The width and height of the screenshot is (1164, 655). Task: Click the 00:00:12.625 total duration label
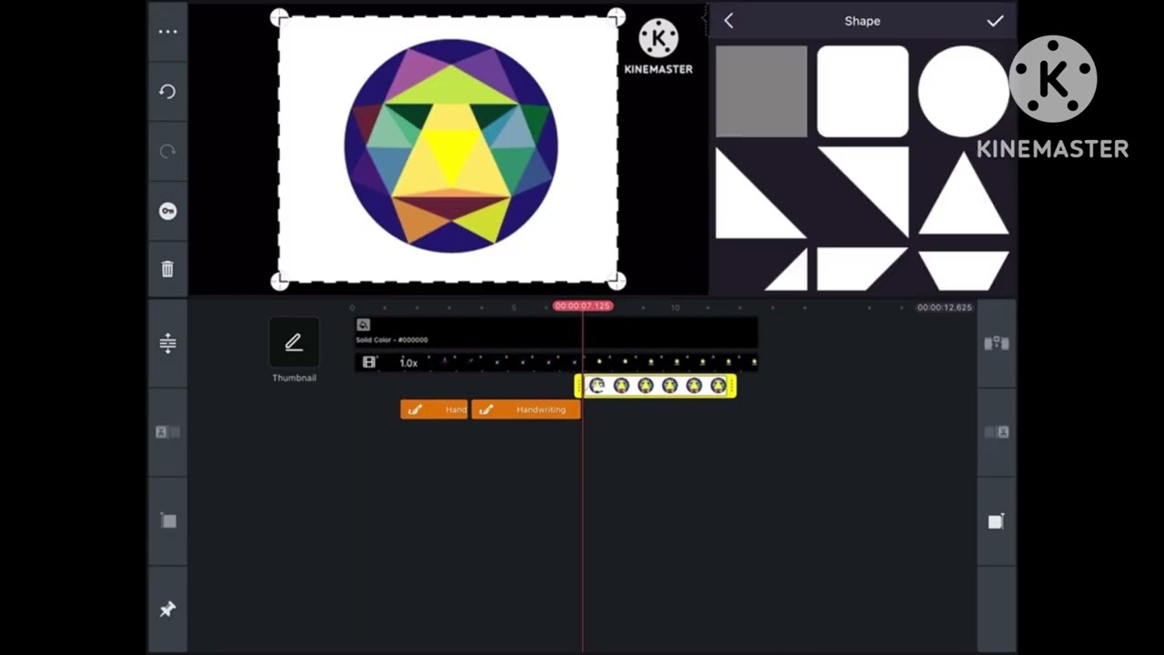pos(944,307)
